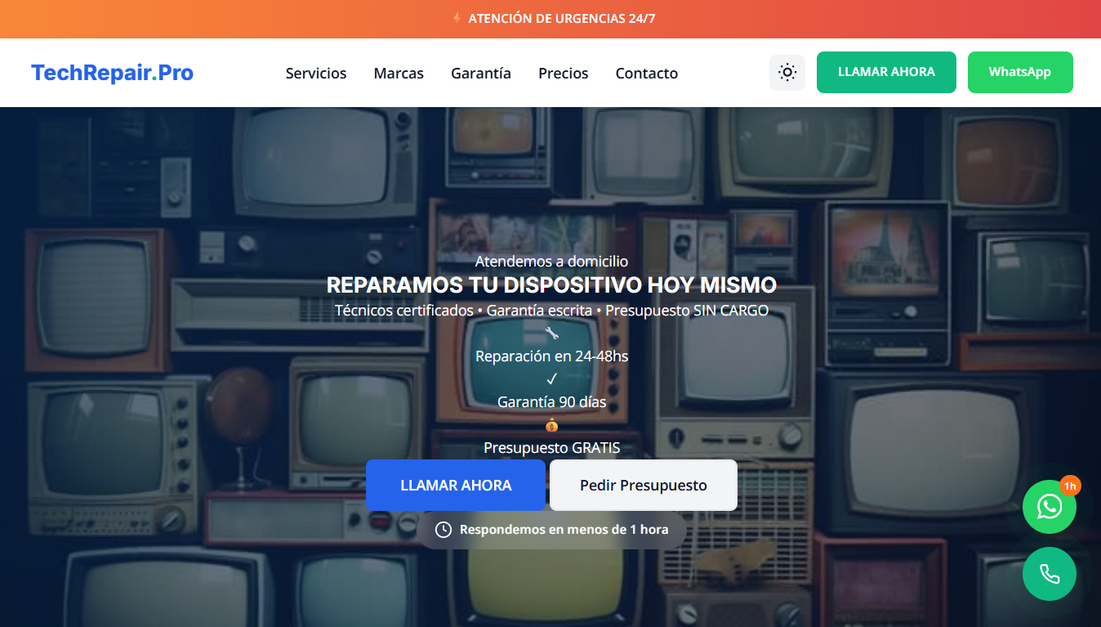Click the money bag icon above Presupuesto GRATIS
The height and width of the screenshot is (627, 1101).
[x=552, y=424]
